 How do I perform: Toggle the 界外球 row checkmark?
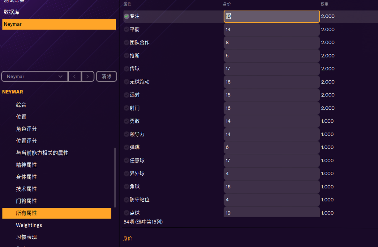[127, 174]
